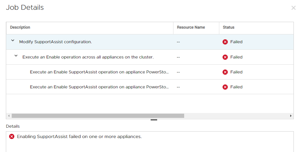
Task: Click the Description column header
Action: click(20, 28)
